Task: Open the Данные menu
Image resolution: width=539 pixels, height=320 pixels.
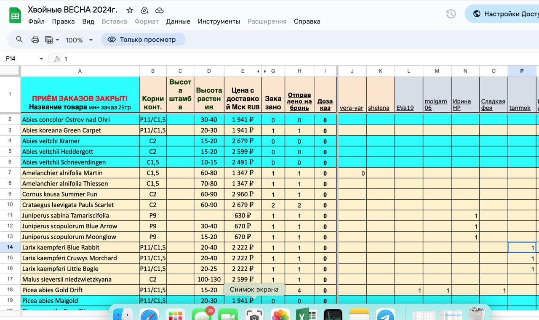Action: [178, 21]
